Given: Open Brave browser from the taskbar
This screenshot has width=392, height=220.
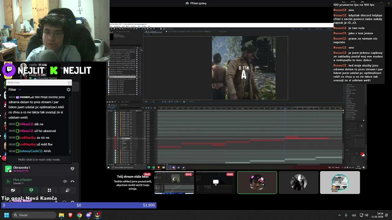Looking at the screenshot, I should [70, 215].
